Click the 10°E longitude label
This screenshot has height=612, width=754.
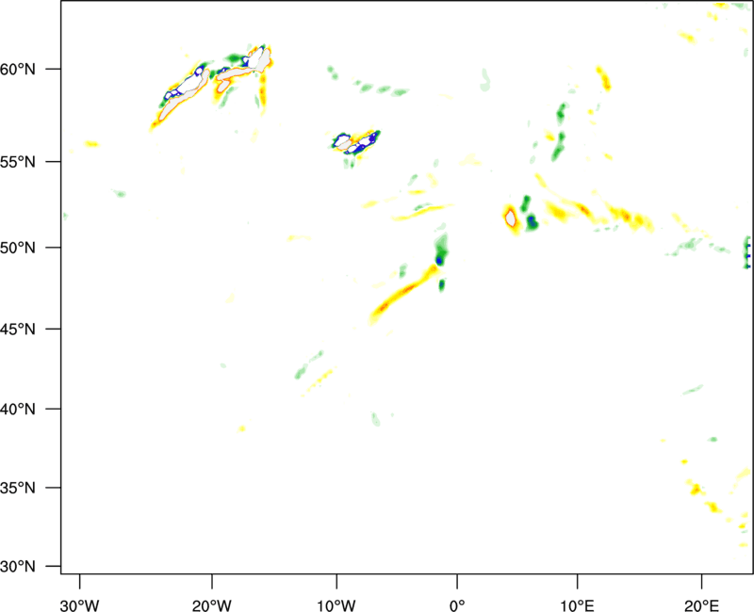(x=577, y=605)
